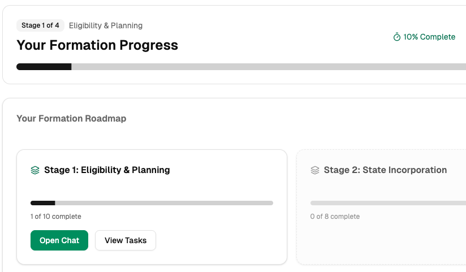Click the Stage 1 of 4 badge
Screen dimensions: 466x272
point(40,25)
